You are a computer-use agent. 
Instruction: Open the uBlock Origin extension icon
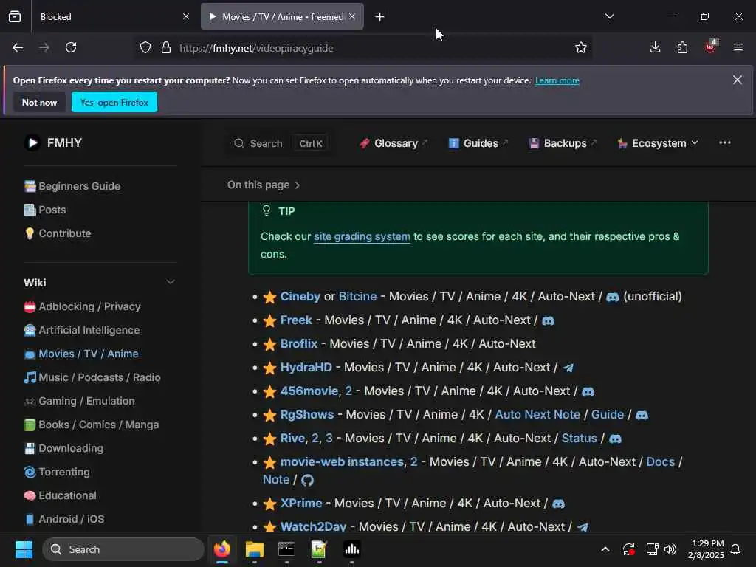pos(710,47)
